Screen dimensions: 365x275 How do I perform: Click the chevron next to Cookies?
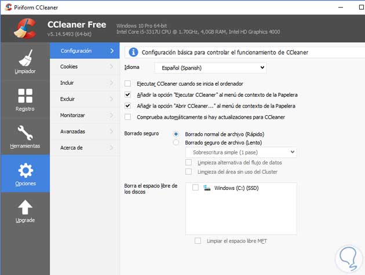tap(111, 67)
